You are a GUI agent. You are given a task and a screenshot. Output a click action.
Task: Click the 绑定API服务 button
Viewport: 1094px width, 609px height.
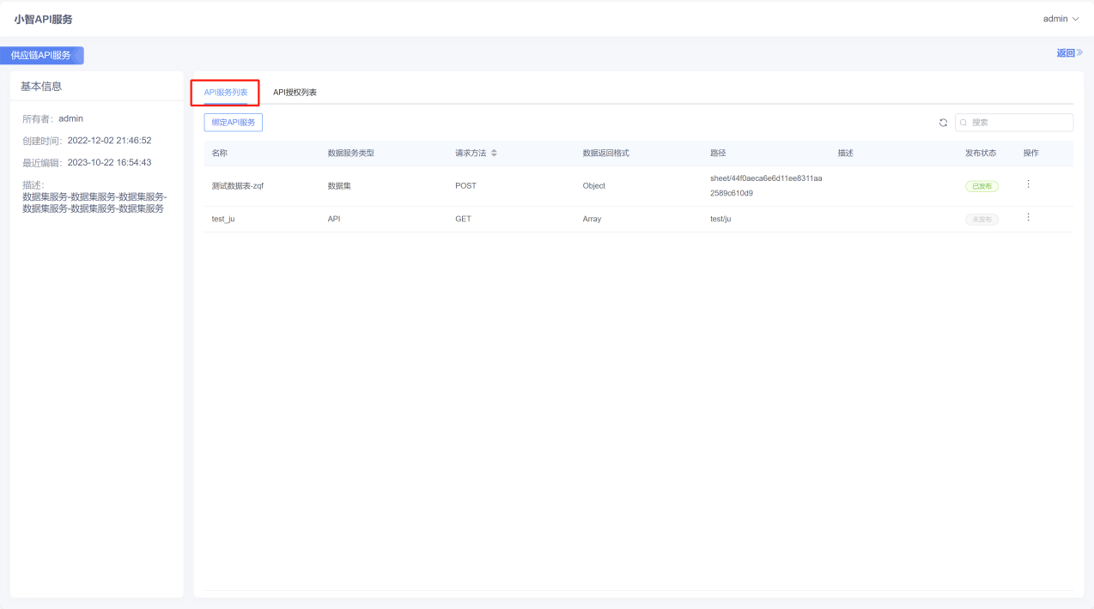[234, 123]
